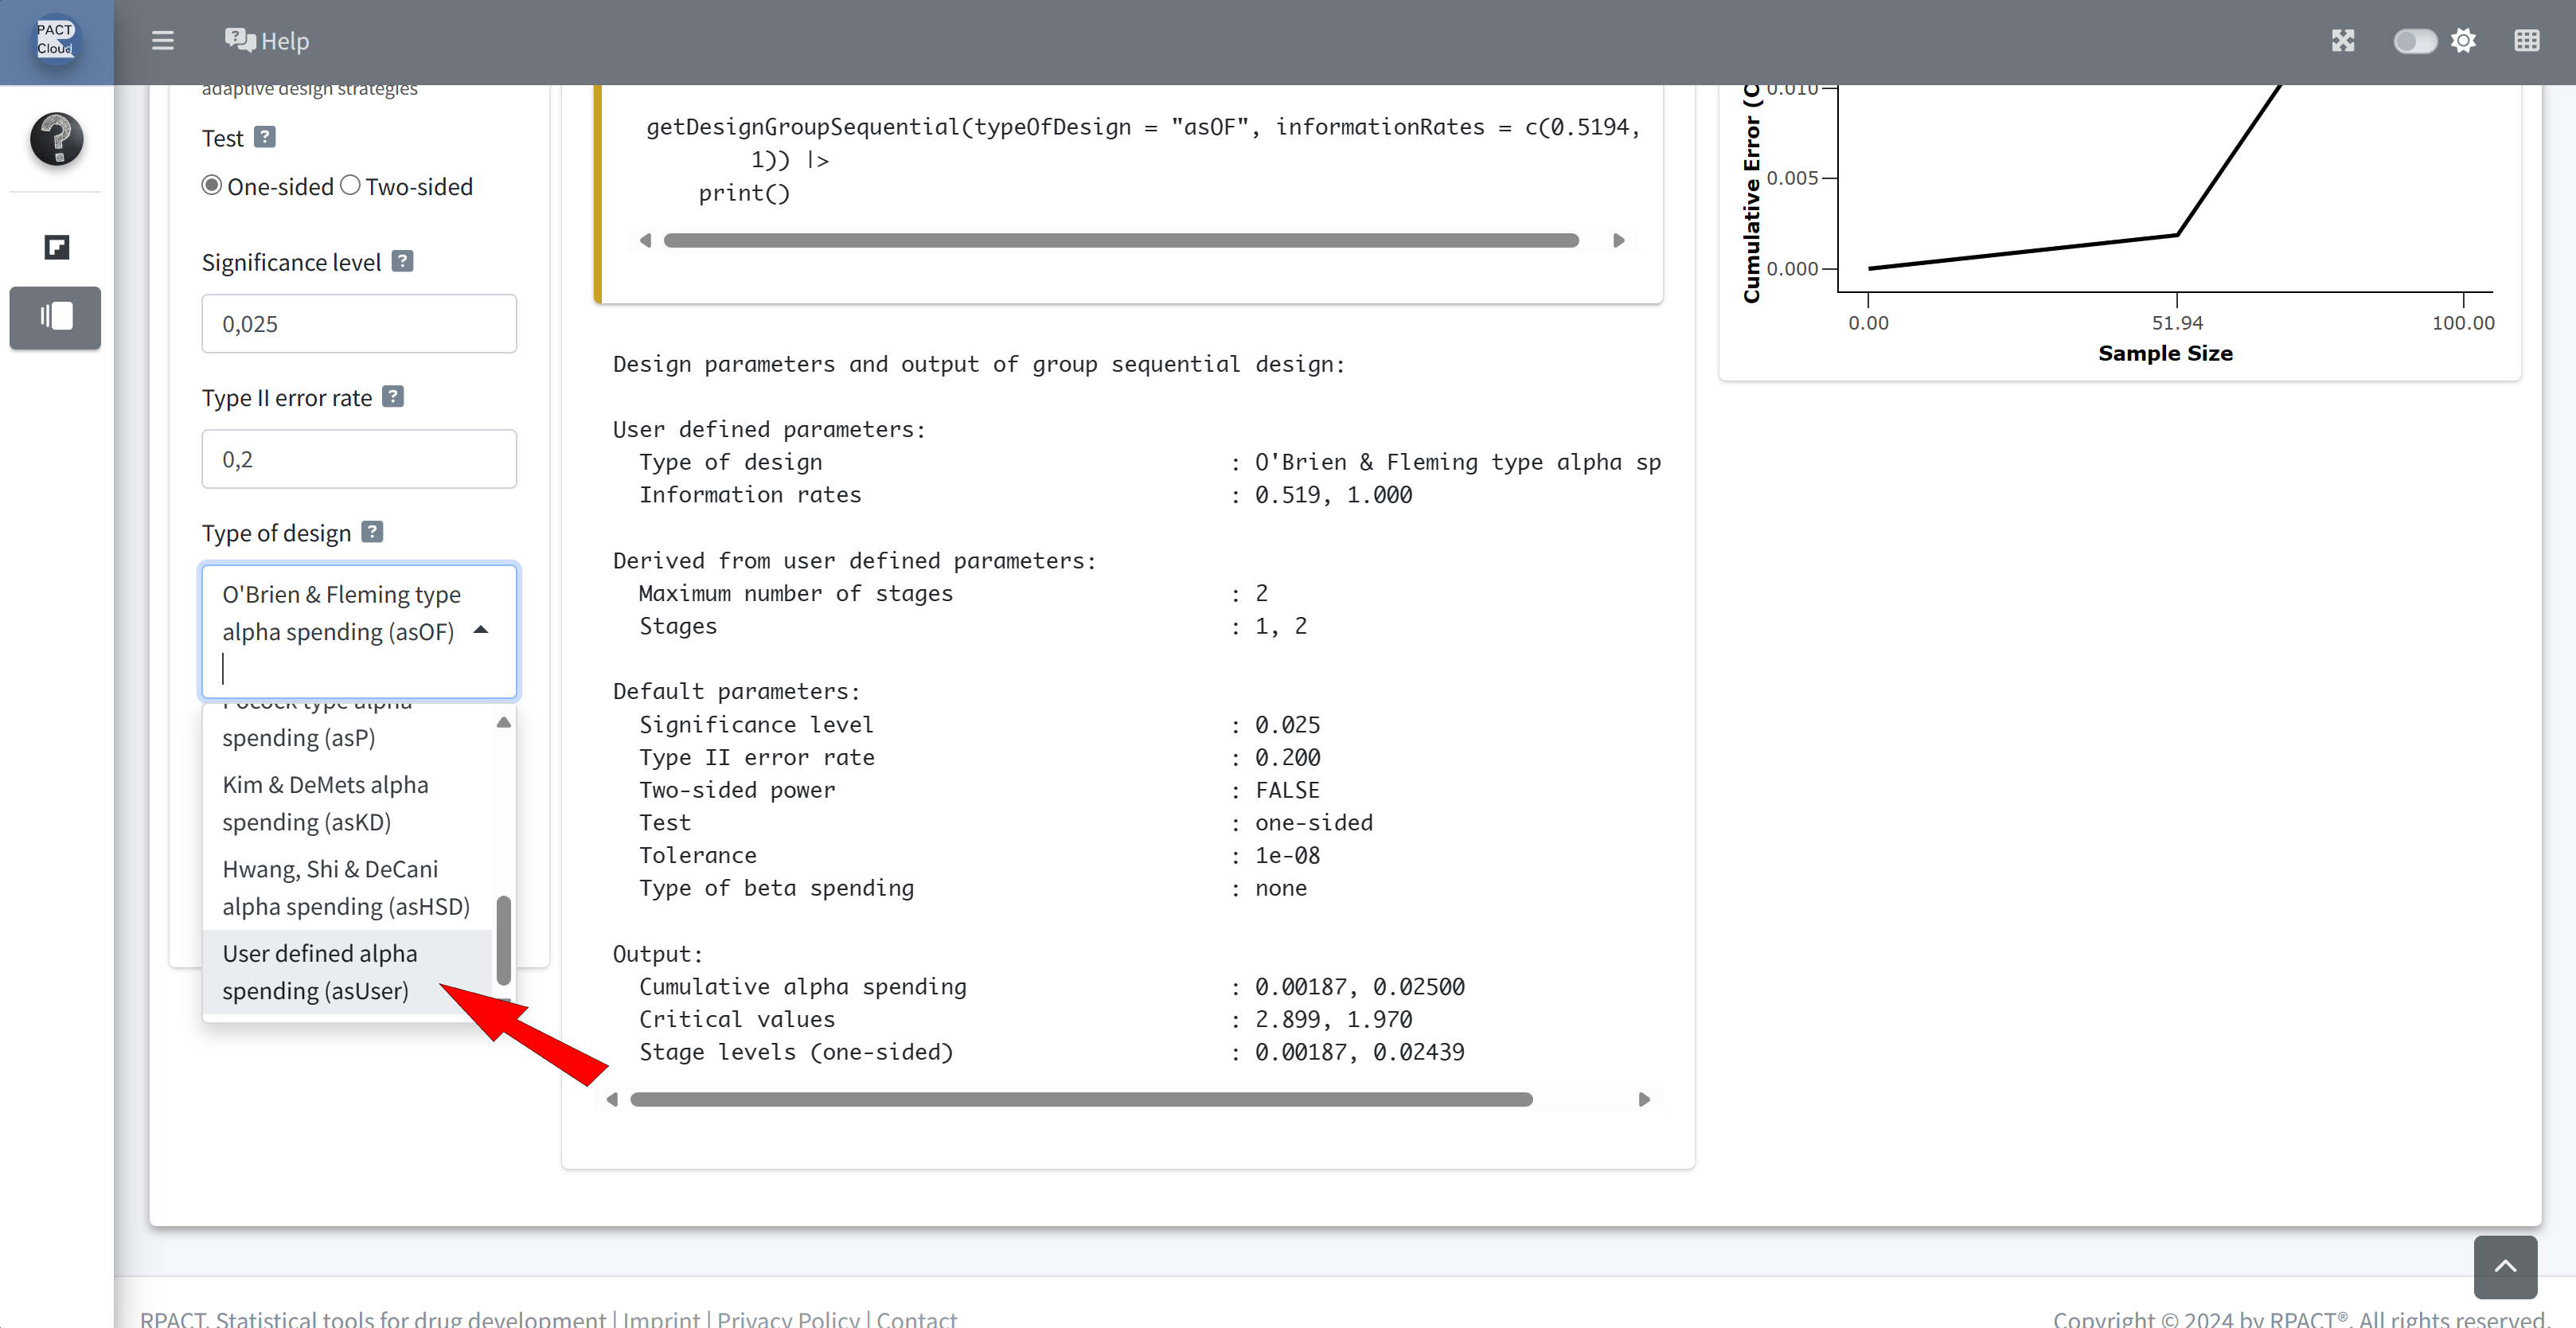Click the help icon beside Significance level

click(x=402, y=261)
